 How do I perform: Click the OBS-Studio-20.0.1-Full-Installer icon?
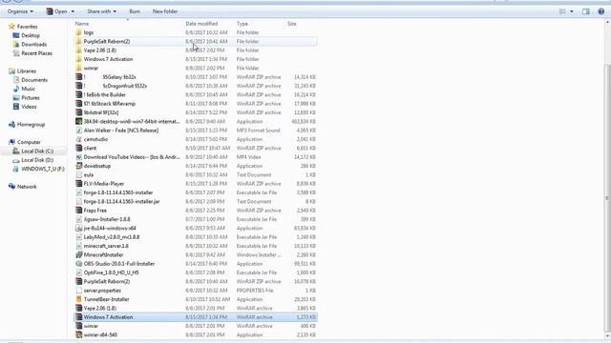78,264
